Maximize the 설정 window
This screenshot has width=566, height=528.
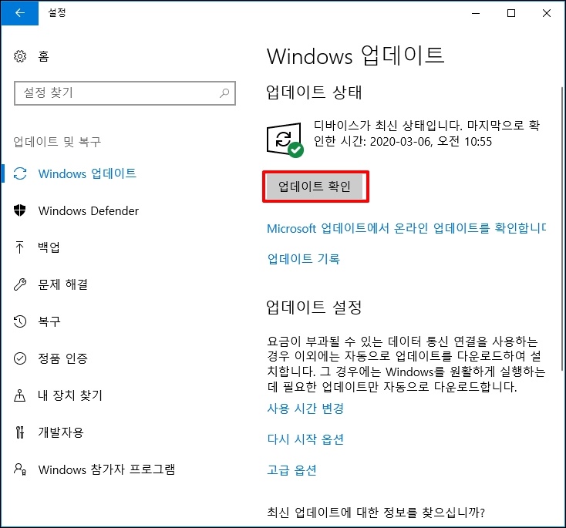(x=511, y=13)
